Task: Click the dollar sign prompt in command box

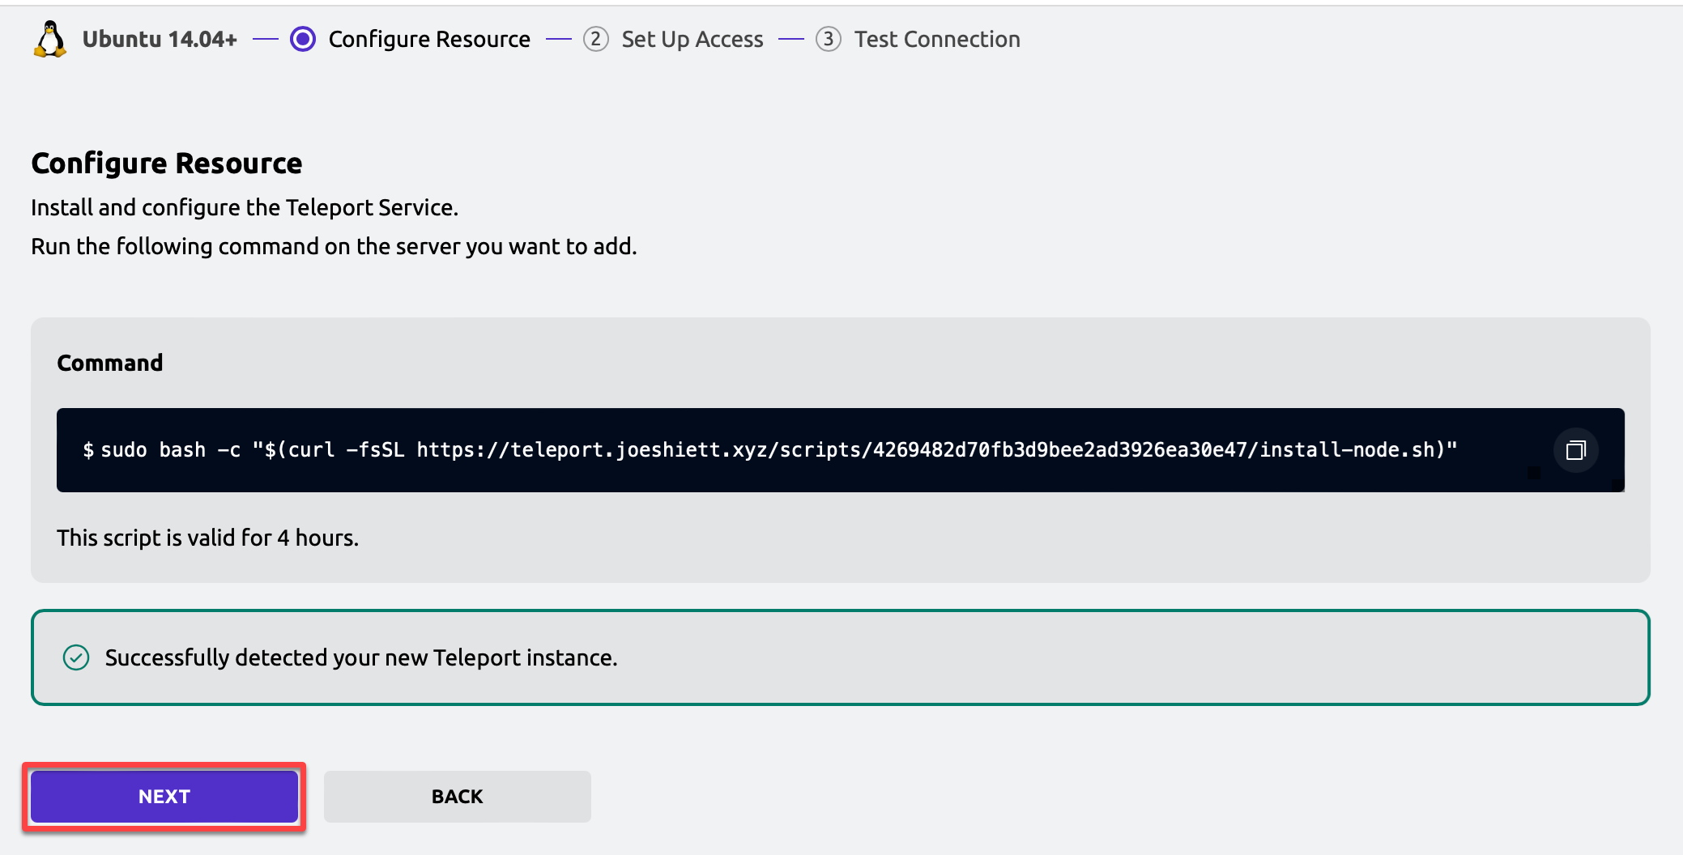Action: tap(88, 450)
